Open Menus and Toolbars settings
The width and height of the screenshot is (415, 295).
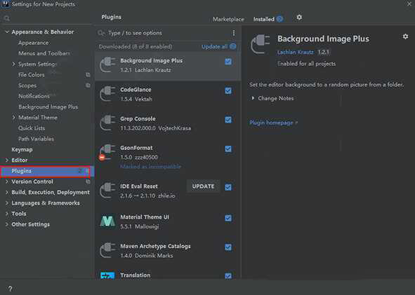[x=44, y=53]
